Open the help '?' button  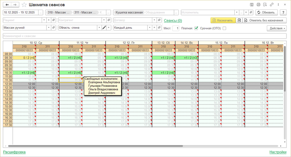[284, 12]
